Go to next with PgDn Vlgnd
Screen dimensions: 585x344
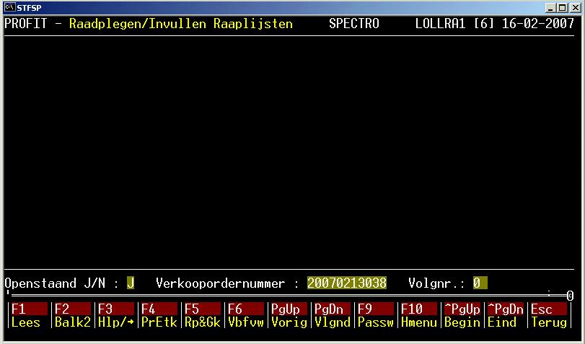pos(333,316)
